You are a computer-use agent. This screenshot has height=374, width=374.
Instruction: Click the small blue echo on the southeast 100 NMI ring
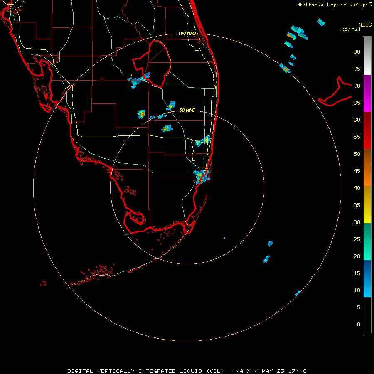[x=298, y=293]
